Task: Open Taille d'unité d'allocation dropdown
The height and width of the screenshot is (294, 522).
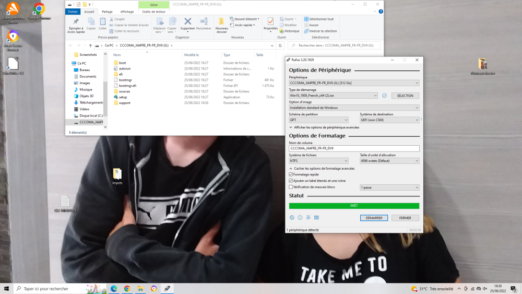Action: pos(389,161)
